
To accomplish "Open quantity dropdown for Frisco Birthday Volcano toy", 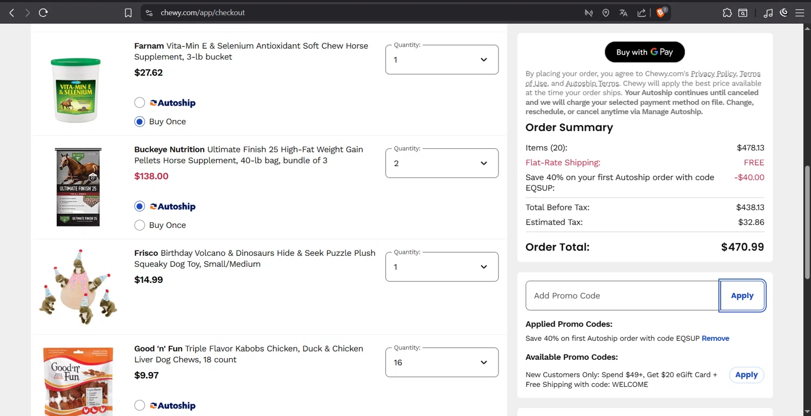I will coord(442,267).
